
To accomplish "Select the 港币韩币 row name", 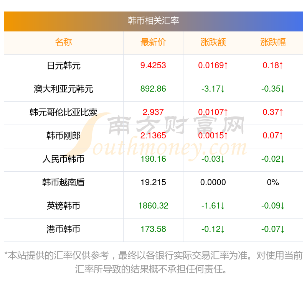I will click(63, 229).
